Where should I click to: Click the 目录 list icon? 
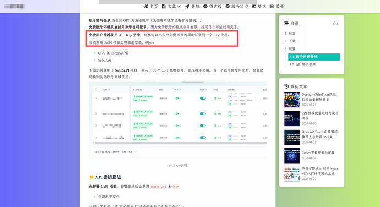point(286,24)
